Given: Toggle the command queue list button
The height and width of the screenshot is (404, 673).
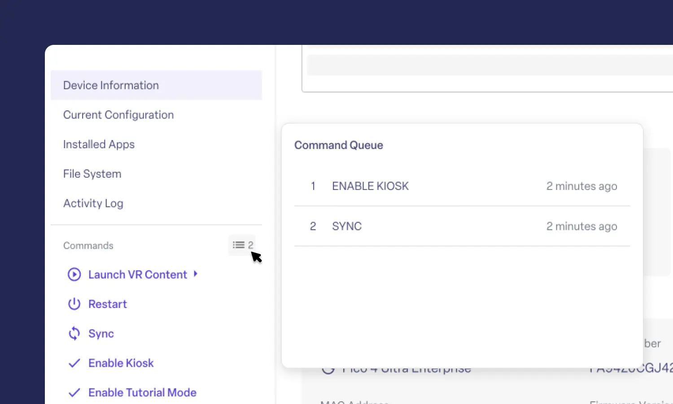Looking at the screenshot, I should coord(242,245).
